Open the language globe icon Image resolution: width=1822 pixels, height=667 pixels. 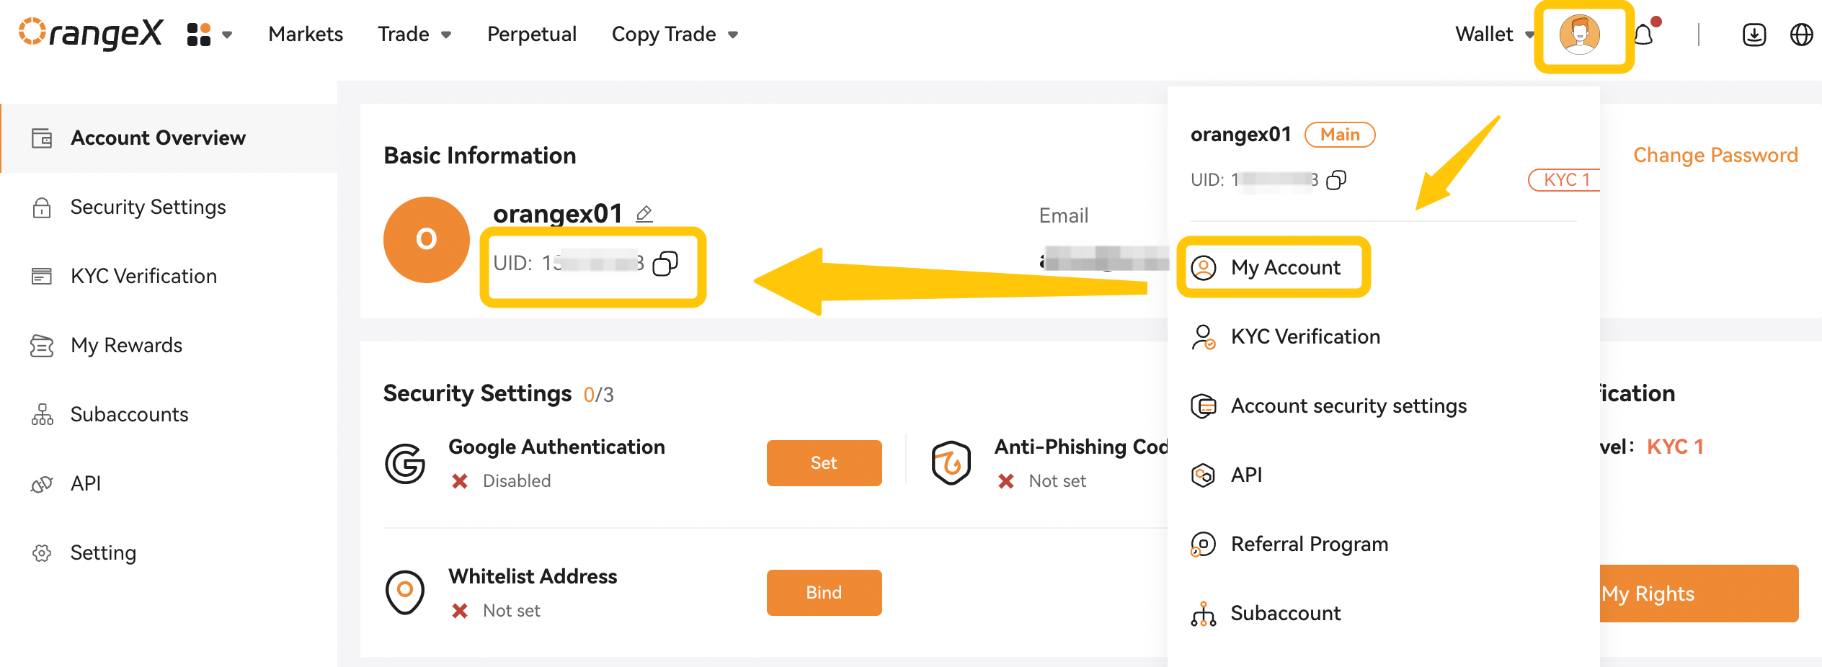pos(1801,35)
